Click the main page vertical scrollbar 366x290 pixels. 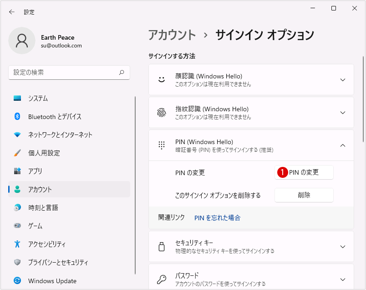363,99
